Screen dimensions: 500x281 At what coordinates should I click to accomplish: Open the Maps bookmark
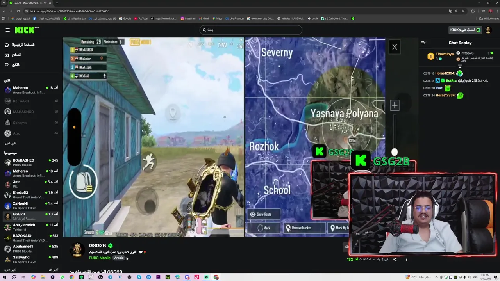point(217,18)
